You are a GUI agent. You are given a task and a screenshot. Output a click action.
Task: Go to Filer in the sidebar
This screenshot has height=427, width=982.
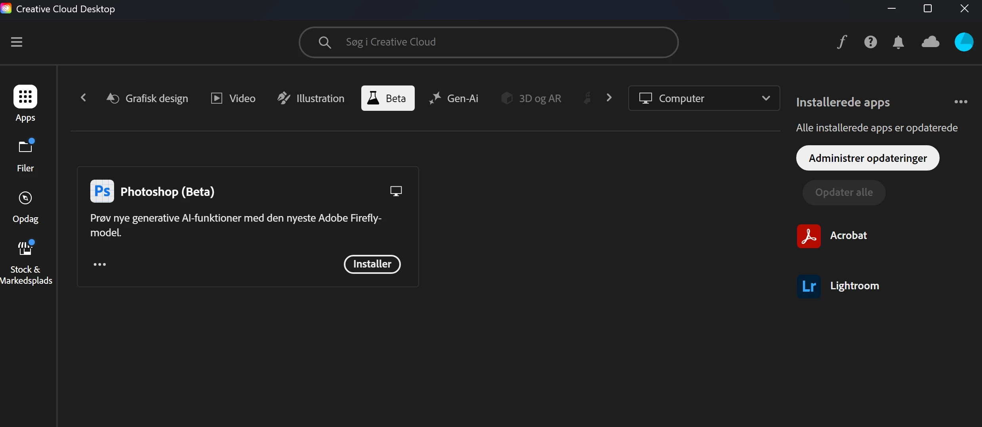[x=25, y=156]
